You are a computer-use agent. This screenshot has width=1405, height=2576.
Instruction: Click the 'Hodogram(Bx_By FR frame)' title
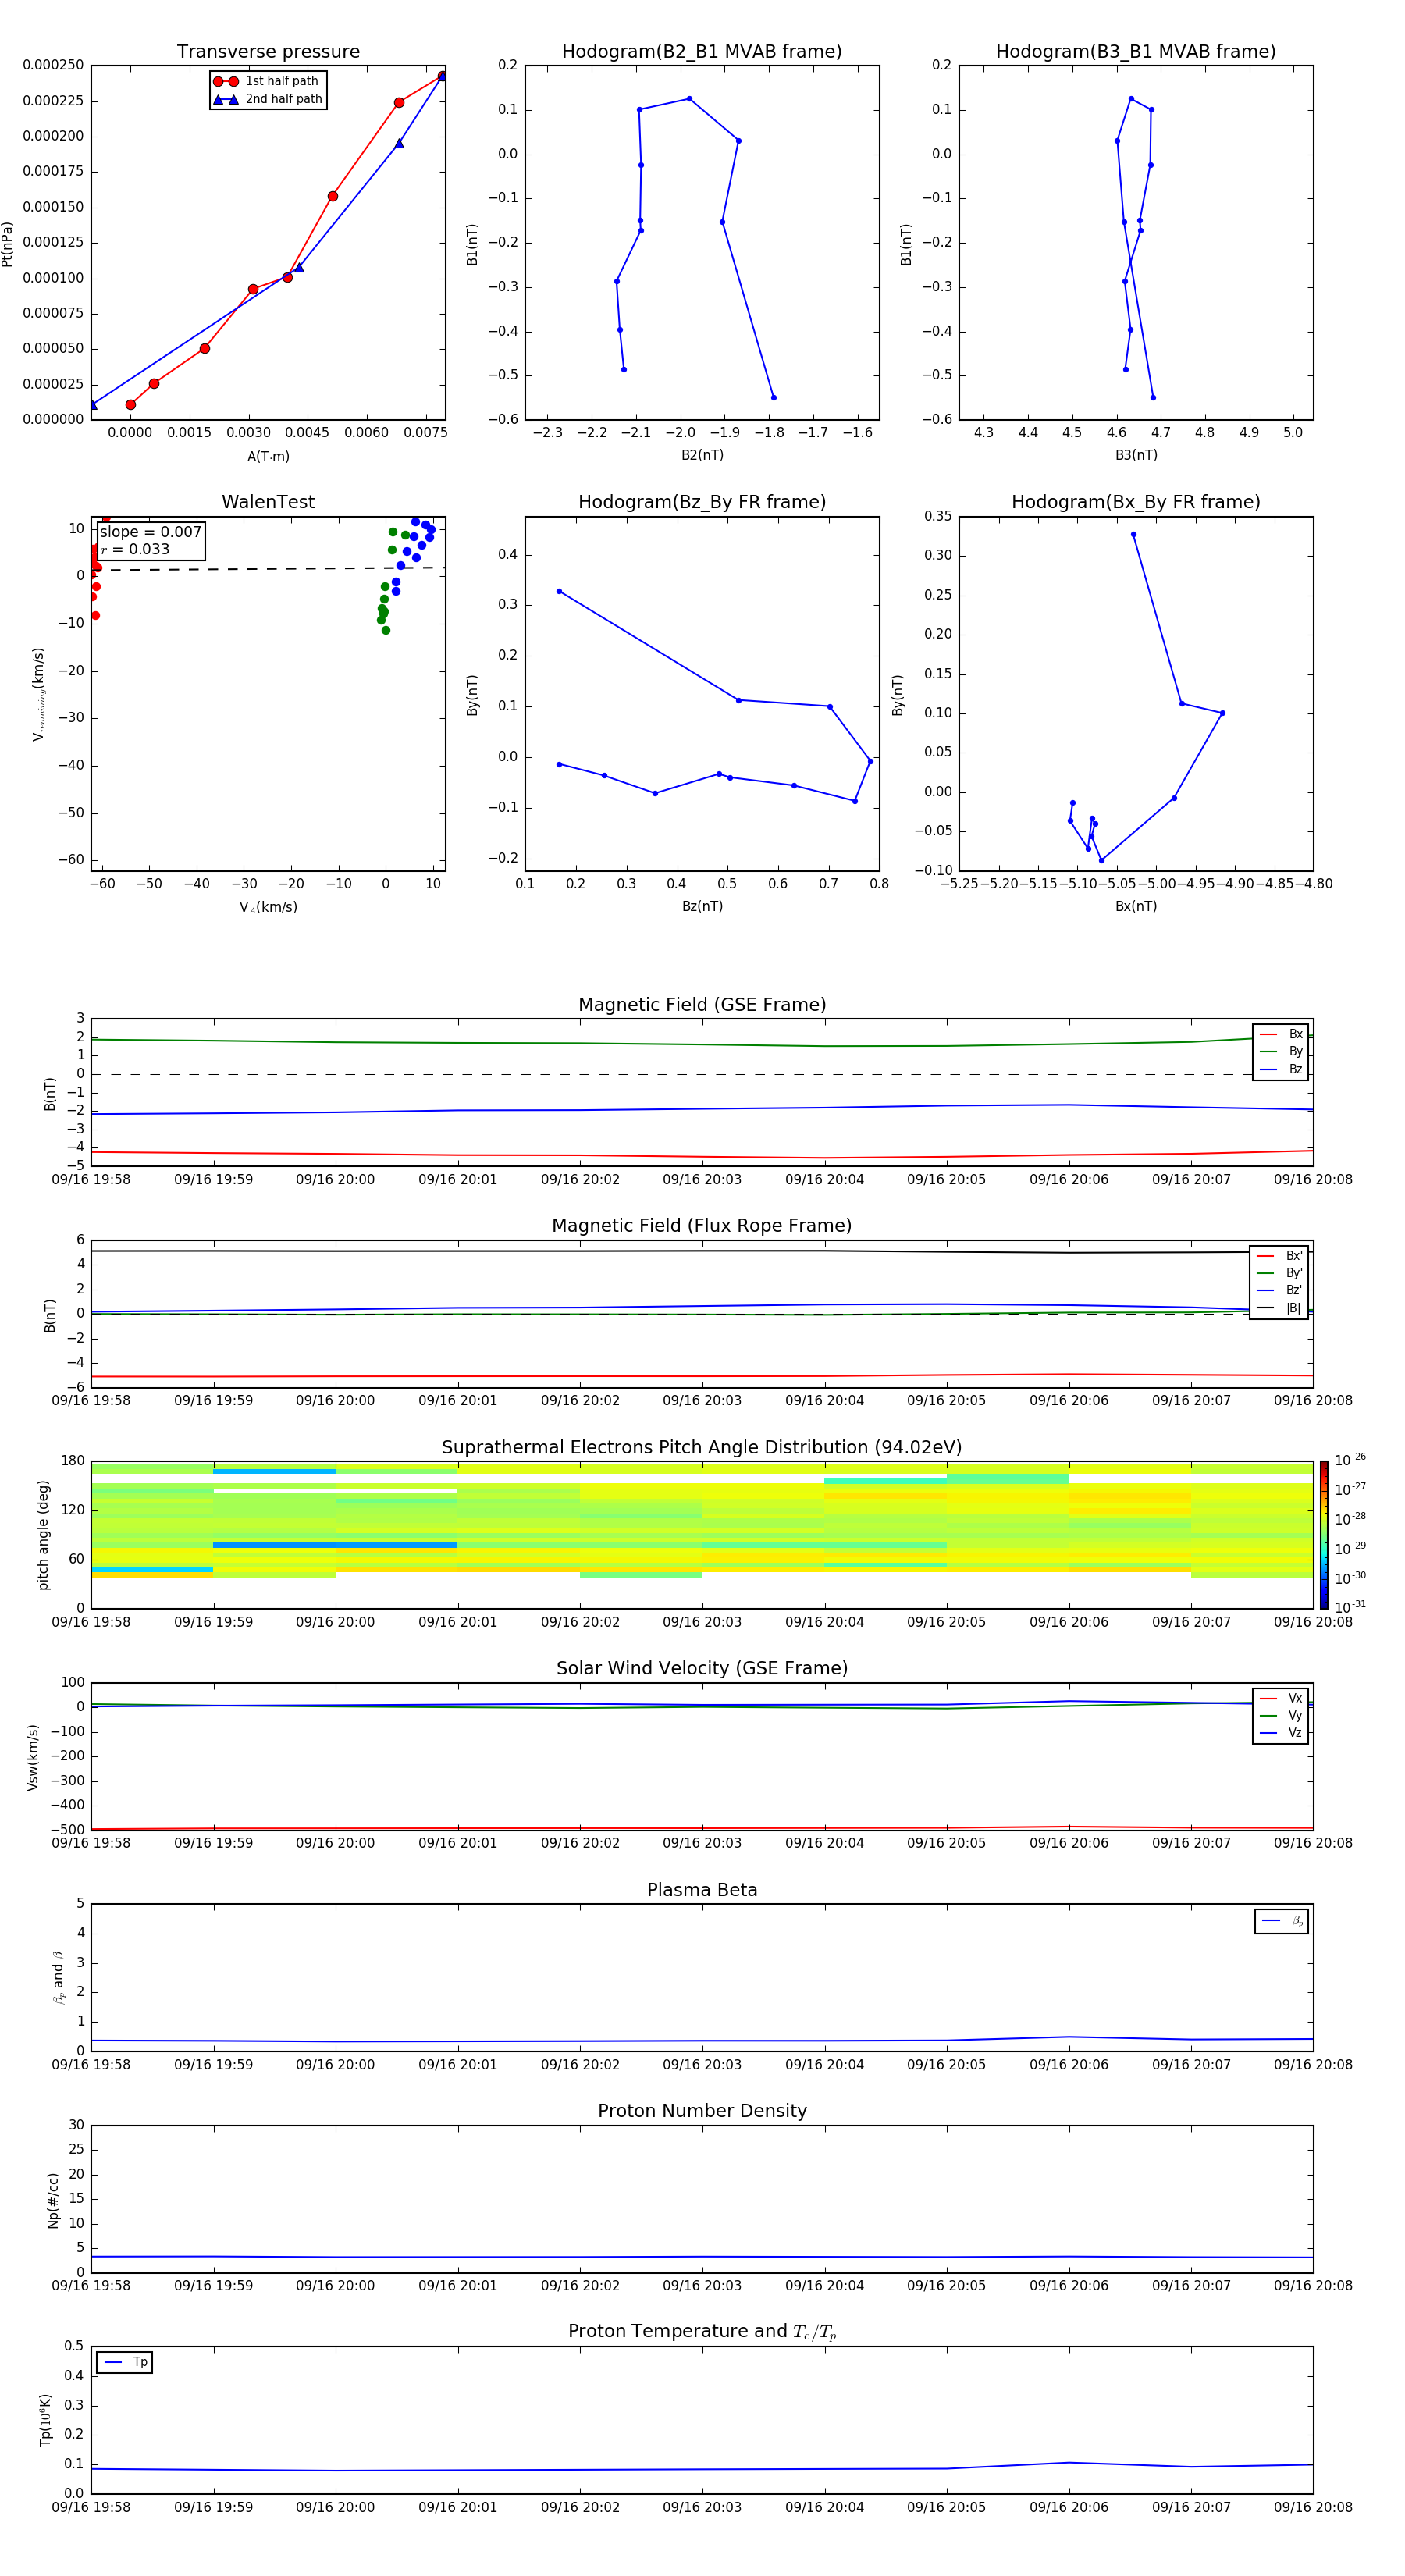coord(1136,502)
